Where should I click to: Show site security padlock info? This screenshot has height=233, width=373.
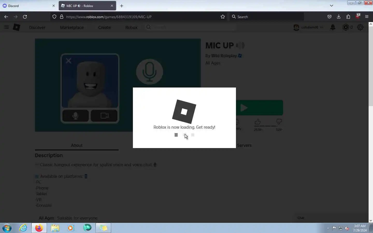click(62, 17)
